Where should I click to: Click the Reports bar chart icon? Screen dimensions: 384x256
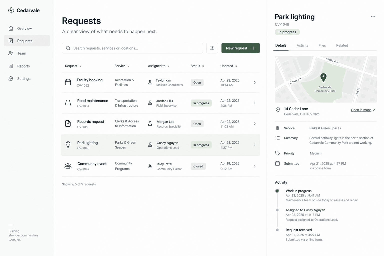pyautogui.click(x=11, y=66)
